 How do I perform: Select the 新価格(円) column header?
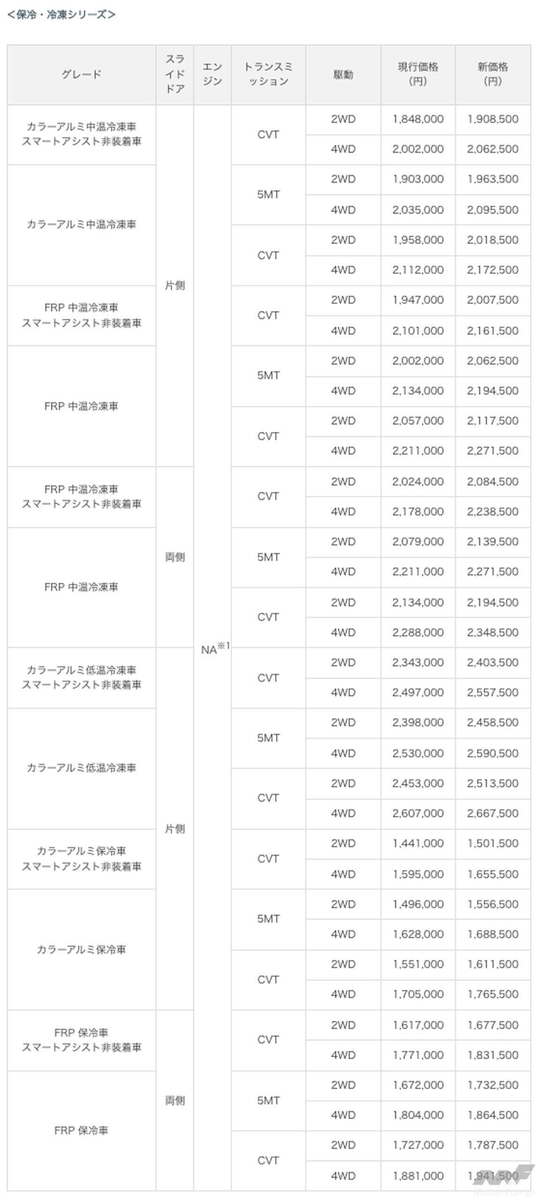[493, 75]
